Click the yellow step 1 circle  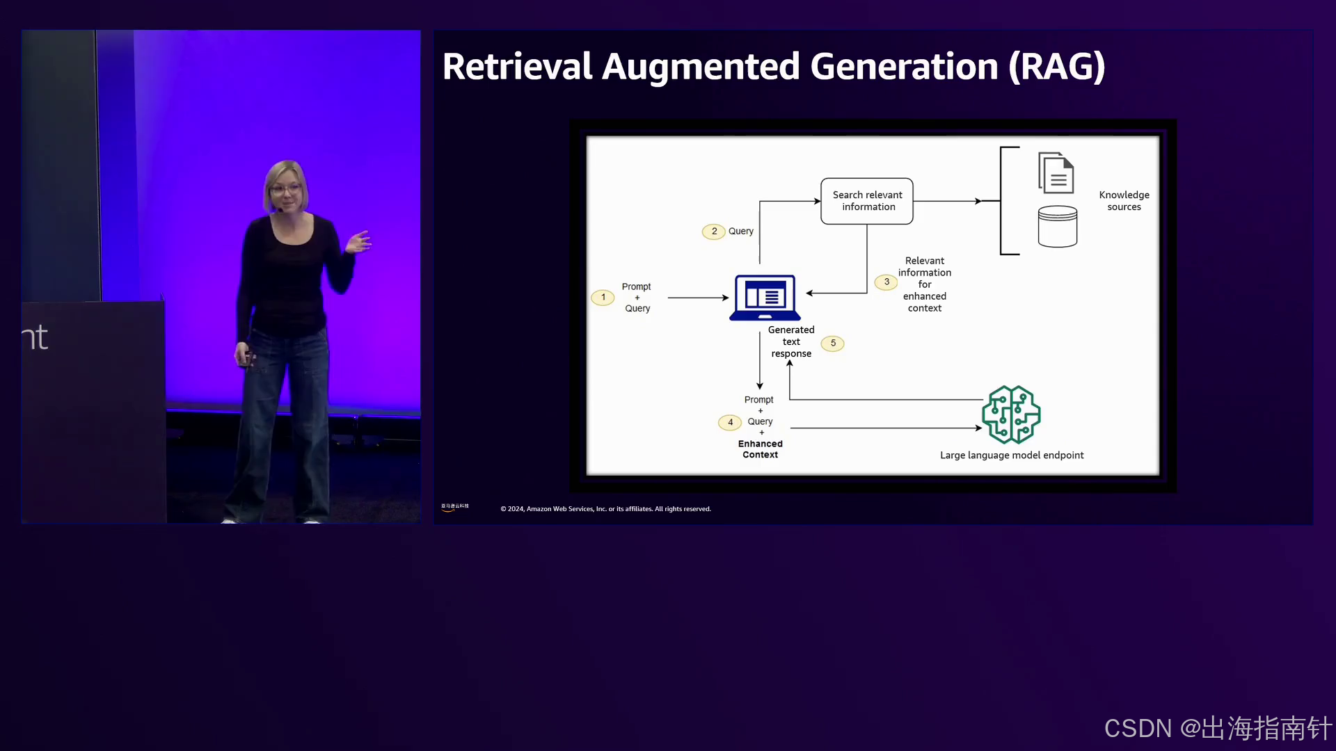pos(603,298)
